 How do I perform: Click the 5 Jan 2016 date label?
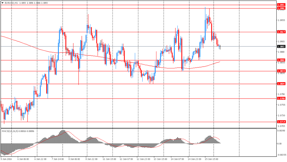6,158
